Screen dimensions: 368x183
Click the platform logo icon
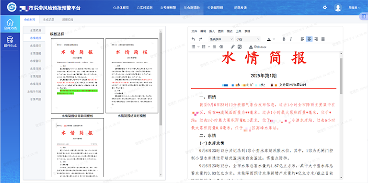(x=11, y=7)
